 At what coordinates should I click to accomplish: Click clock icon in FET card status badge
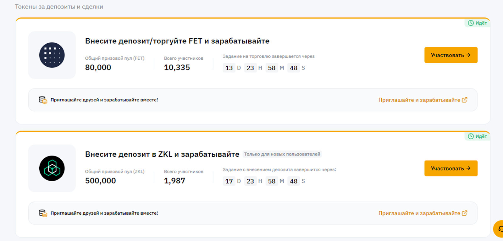coord(471,23)
